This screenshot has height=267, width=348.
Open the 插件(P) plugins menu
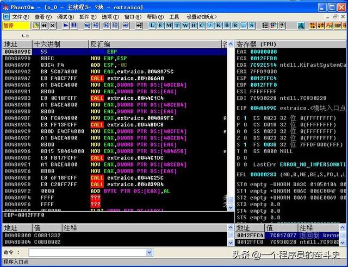click(87, 17)
